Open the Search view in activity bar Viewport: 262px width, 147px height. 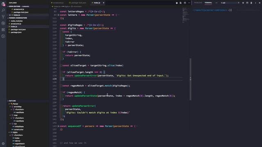tap(3, 10)
